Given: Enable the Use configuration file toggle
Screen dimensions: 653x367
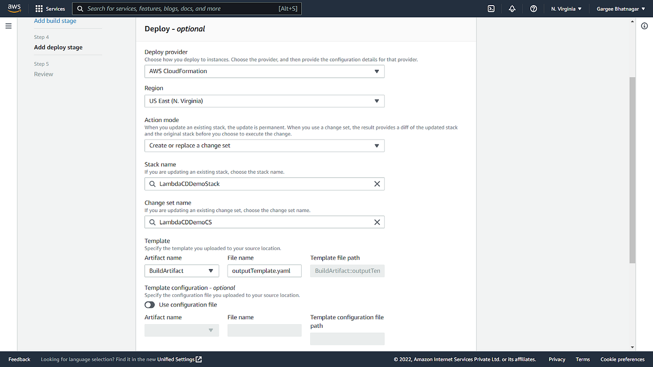Looking at the screenshot, I should 149,304.
